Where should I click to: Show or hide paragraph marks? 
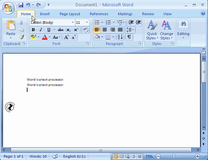click(x=129, y=37)
